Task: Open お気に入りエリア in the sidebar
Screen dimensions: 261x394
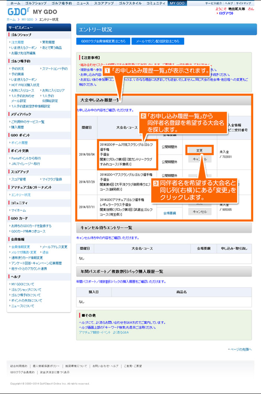Action: pos(53,90)
